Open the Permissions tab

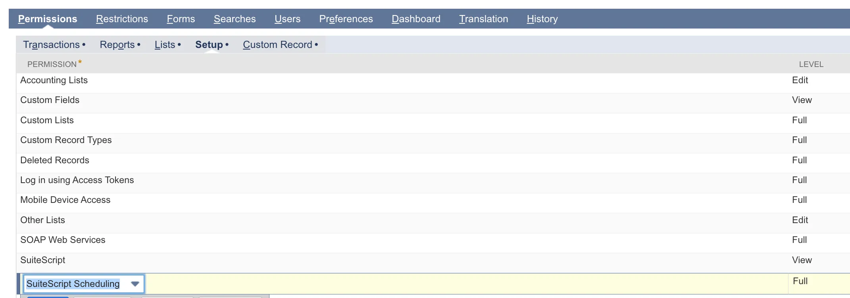pyautogui.click(x=48, y=19)
